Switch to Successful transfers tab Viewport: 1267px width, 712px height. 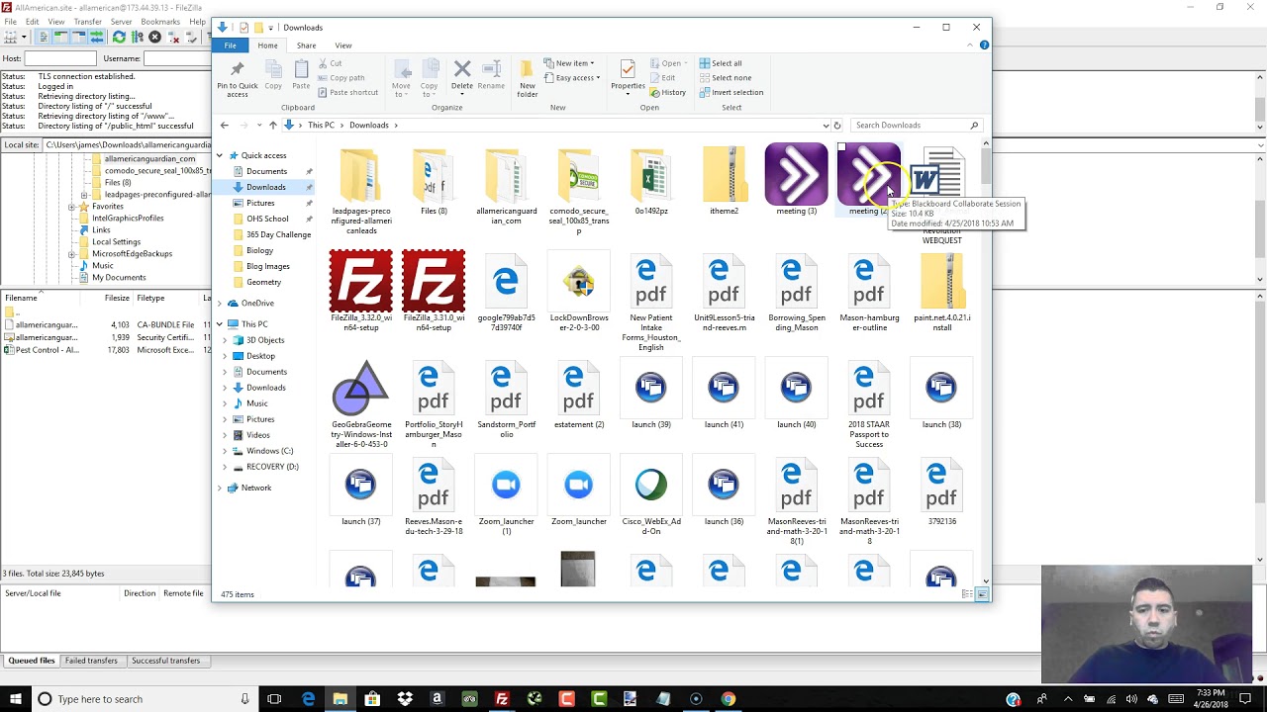click(x=165, y=661)
